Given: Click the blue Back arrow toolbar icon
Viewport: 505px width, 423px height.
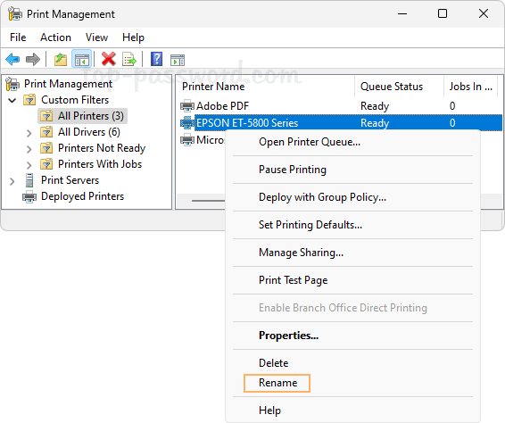Looking at the screenshot, I should (x=12, y=59).
